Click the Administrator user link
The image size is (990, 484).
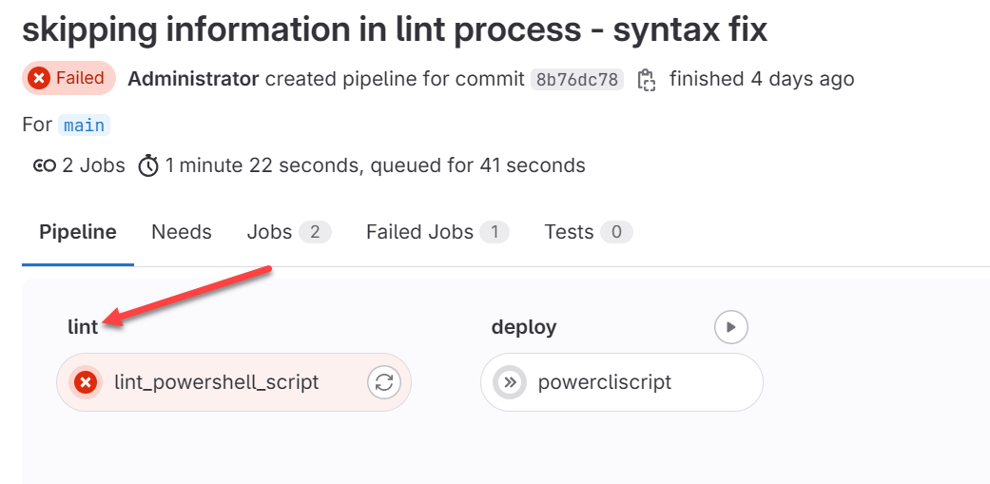193,79
